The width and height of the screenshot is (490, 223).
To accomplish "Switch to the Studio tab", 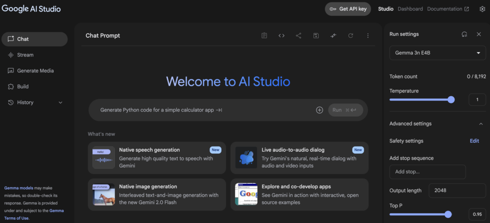I will coord(386,9).
